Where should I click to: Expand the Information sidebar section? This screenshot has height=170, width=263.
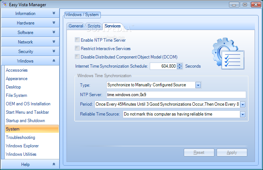30,13
